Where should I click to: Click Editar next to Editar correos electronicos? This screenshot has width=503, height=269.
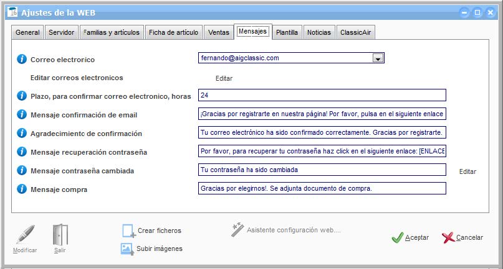(224, 79)
